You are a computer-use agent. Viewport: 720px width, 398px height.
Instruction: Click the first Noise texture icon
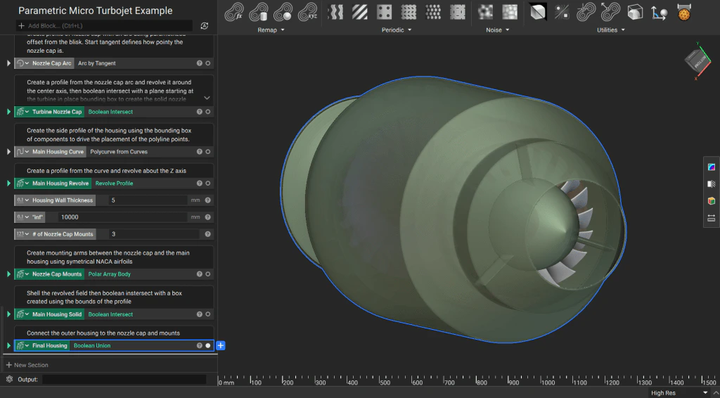(x=485, y=12)
